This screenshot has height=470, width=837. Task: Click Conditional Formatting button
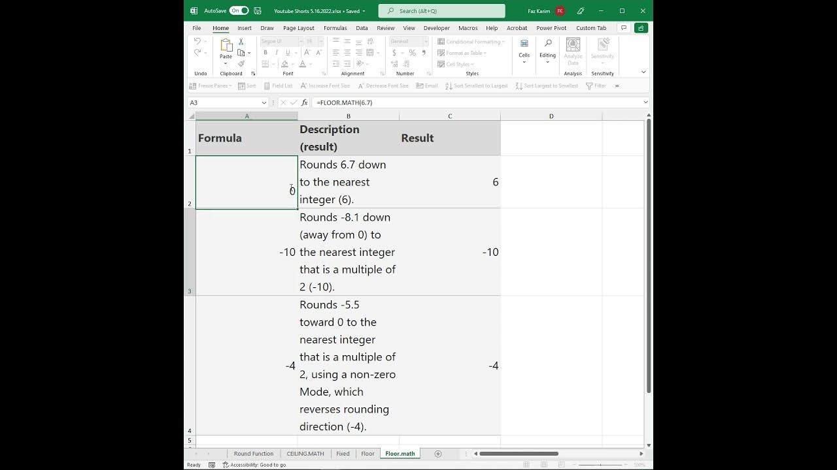471,42
